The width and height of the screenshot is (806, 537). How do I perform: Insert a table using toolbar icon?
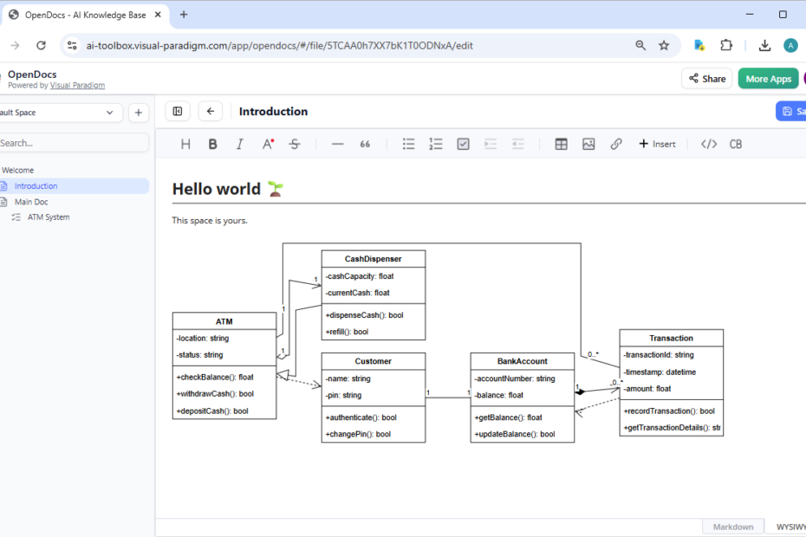click(561, 144)
